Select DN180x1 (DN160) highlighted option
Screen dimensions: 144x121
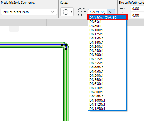107,18
